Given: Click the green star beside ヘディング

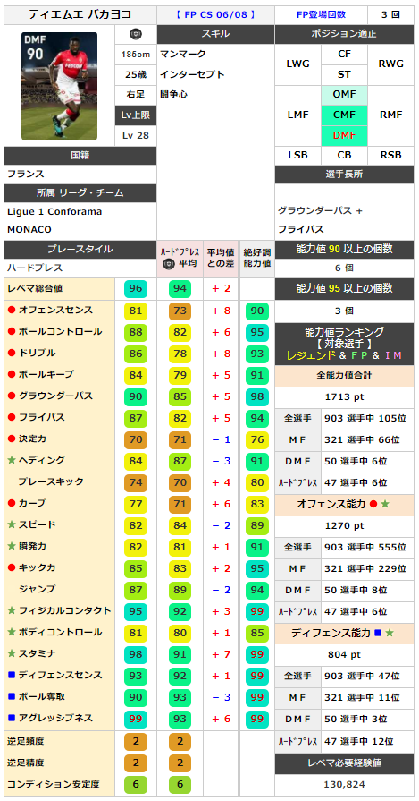Looking at the screenshot, I should [x=12, y=460].
